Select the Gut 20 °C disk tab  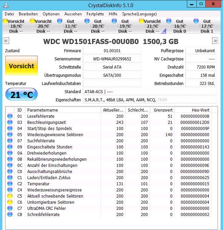point(98,26)
